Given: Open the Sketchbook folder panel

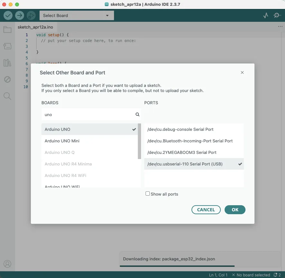Looking at the screenshot, I should pyautogui.click(x=7, y=29).
